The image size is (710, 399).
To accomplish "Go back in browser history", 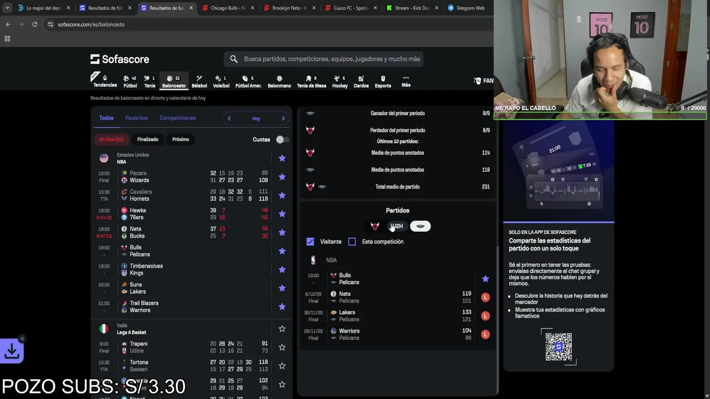I will tap(8, 24).
